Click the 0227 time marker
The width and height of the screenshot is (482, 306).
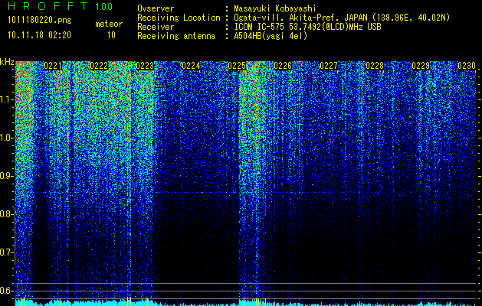(329, 66)
